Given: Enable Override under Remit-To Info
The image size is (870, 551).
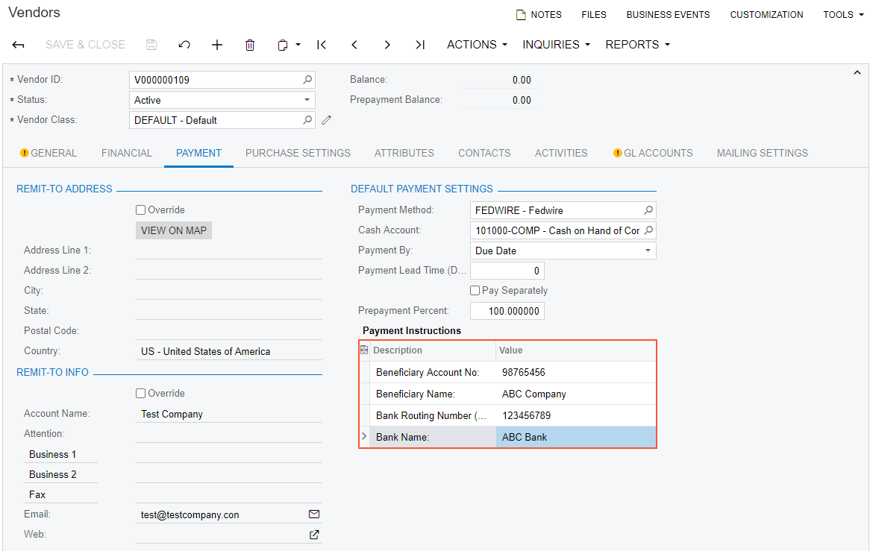Looking at the screenshot, I should tap(141, 394).
